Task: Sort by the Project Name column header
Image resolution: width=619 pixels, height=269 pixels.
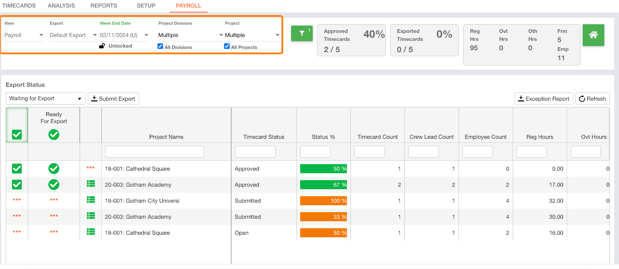Action: click(166, 137)
